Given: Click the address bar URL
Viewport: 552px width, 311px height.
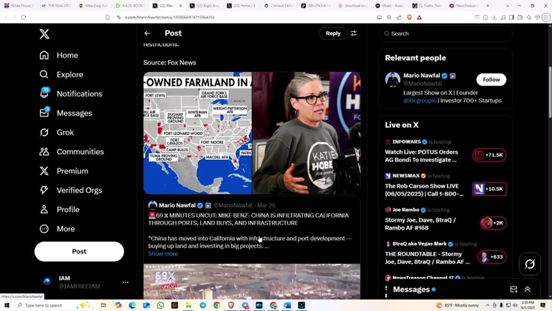Looking at the screenshot, I should pos(169,17).
